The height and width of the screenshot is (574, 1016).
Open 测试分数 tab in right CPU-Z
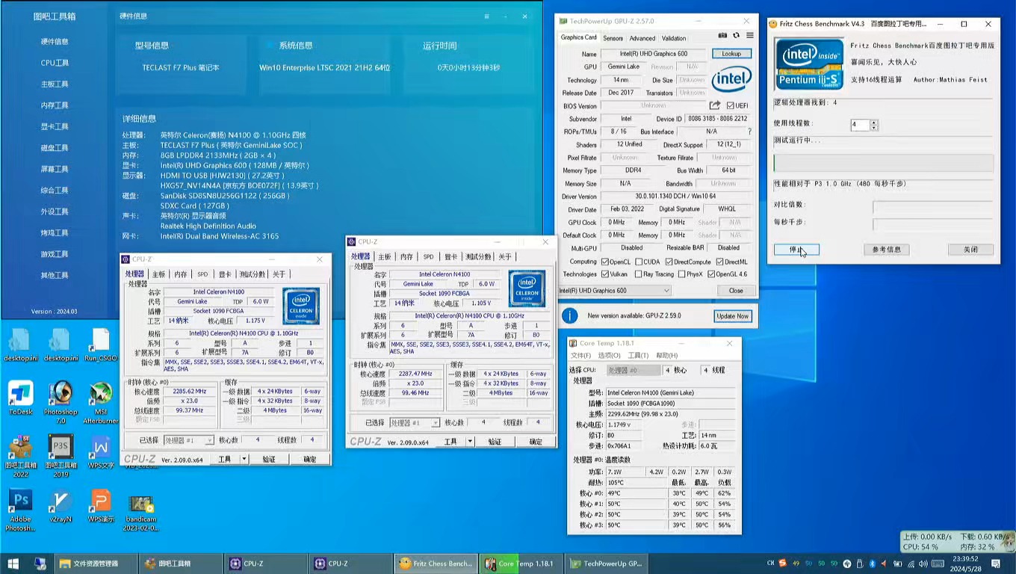pos(478,256)
